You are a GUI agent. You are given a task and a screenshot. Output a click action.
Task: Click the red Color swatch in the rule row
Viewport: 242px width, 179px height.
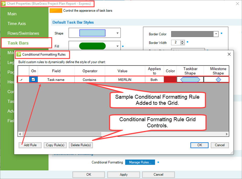170,79
